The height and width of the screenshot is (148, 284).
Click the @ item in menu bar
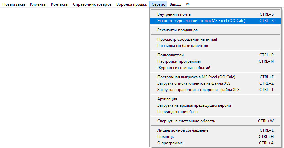188,4
